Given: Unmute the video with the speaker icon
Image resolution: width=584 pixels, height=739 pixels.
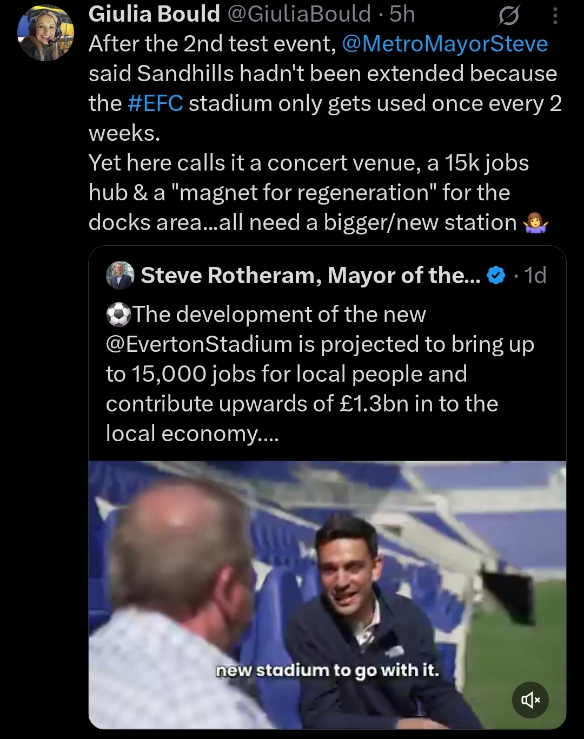Looking at the screenshot, I should pyautogui.click(x=530, y=699).
